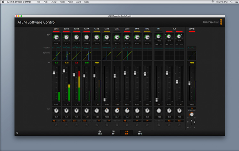This screenshot has width=239, height=151.
Task: Toggle the master channel AFV button
Action: [x=192, y=108]
